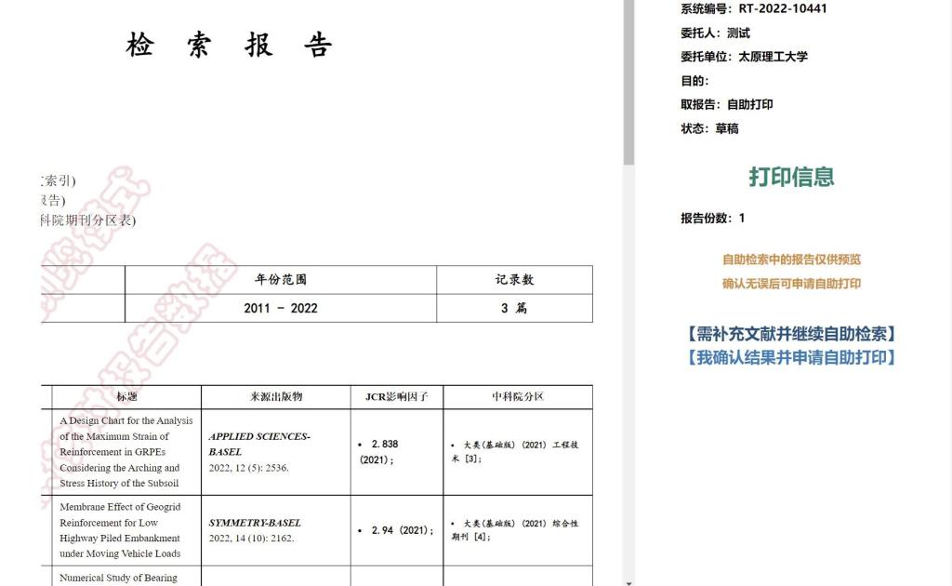The width and height of the screenshot is (952, 586).
Task: Click the link to supplement literature and continue searching
Action: pyautogui.click(x=791, y=334)
